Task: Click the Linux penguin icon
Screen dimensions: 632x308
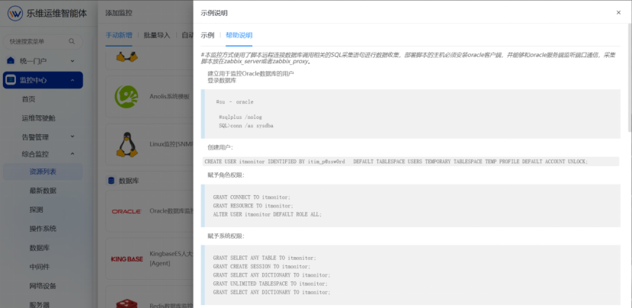Action: pos(127,144)
